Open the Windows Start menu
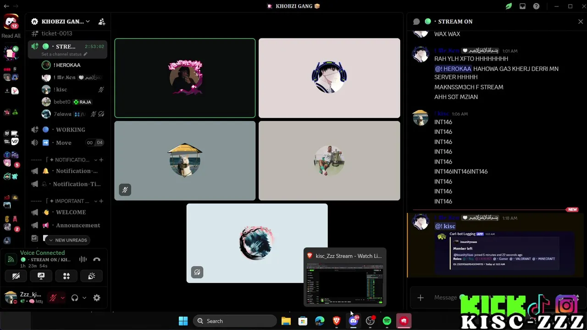 point(183,321)
